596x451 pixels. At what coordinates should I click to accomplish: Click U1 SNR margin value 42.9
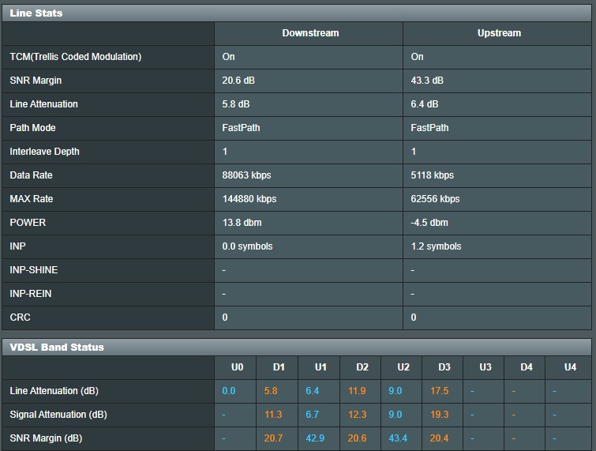coord(315,438)
